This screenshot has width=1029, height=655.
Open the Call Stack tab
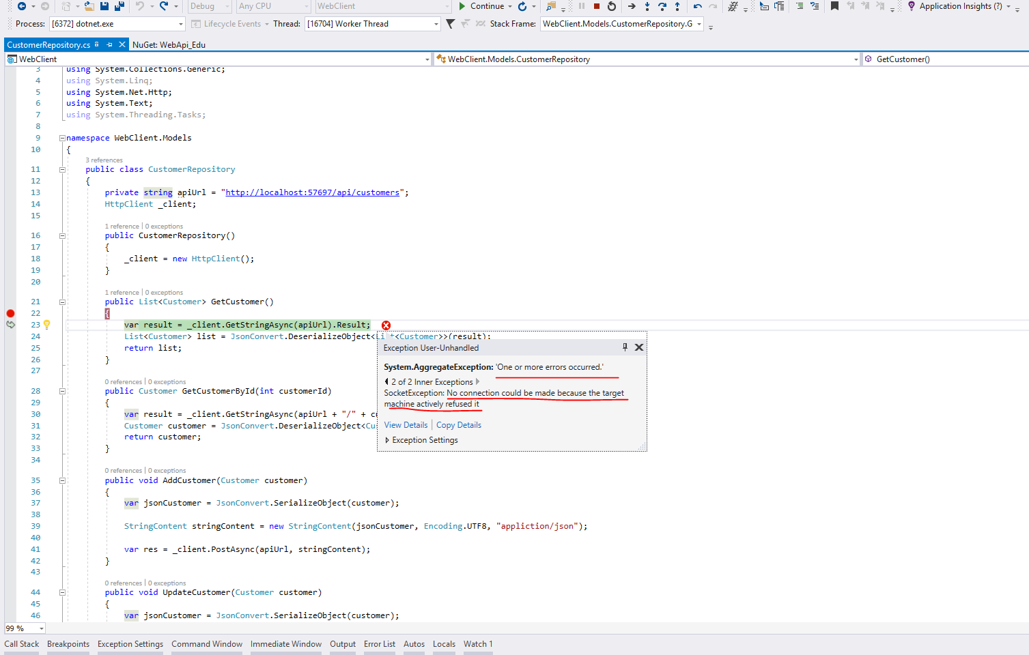[x=22, y=644]
